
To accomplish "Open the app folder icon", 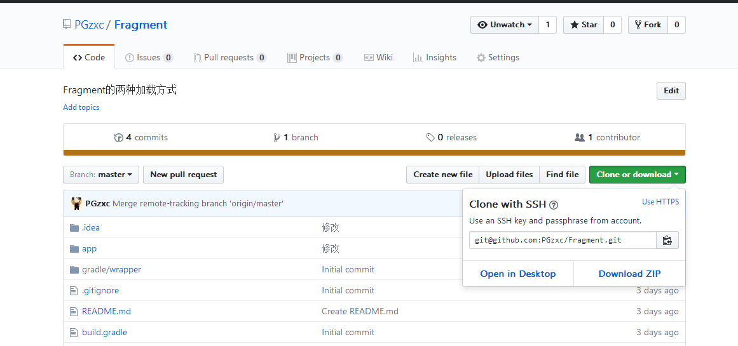I will pos(74,249).
